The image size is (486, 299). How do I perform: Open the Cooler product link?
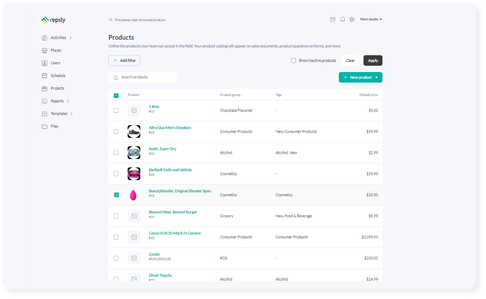pos(154,254)
